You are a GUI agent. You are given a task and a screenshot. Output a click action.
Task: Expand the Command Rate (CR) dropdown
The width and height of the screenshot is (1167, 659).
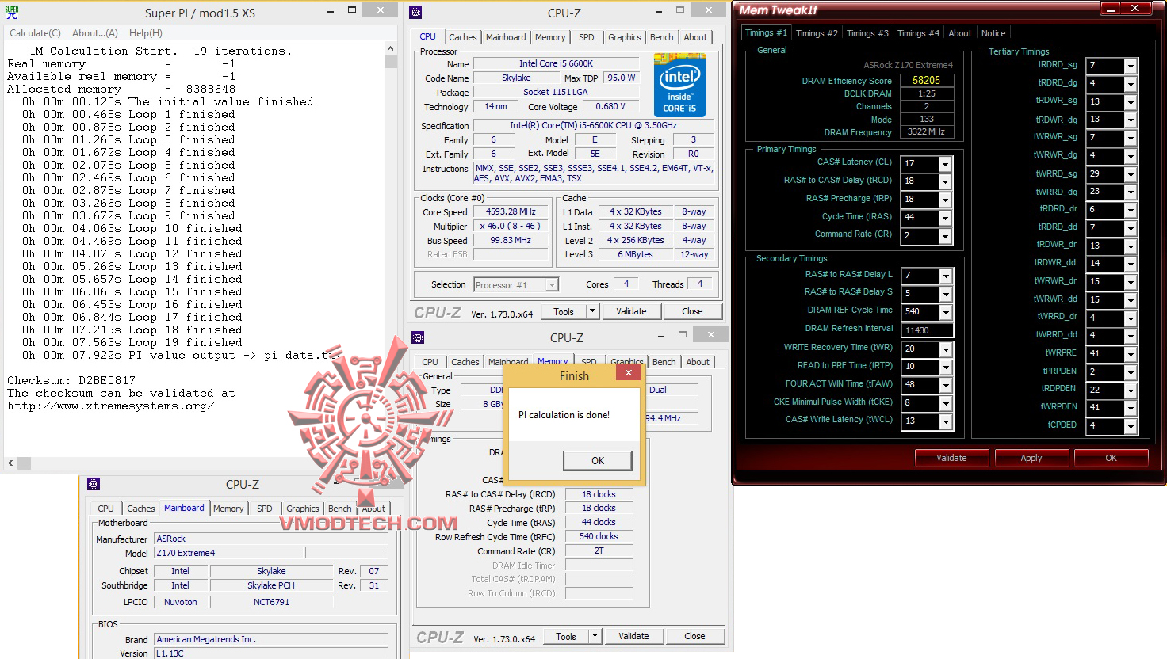click(x=945, y=237)
